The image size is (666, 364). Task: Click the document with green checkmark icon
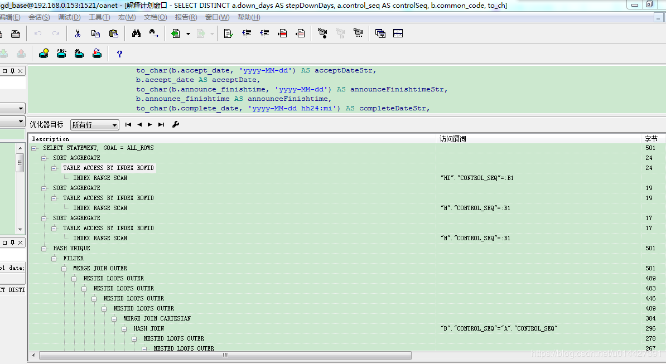[229, 33]
